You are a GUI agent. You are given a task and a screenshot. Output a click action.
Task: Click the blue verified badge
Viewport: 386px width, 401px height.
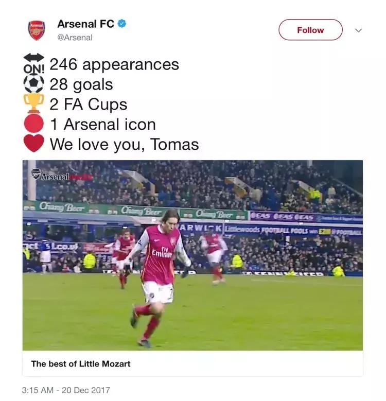pyautogui.click(x=122, y=24)
